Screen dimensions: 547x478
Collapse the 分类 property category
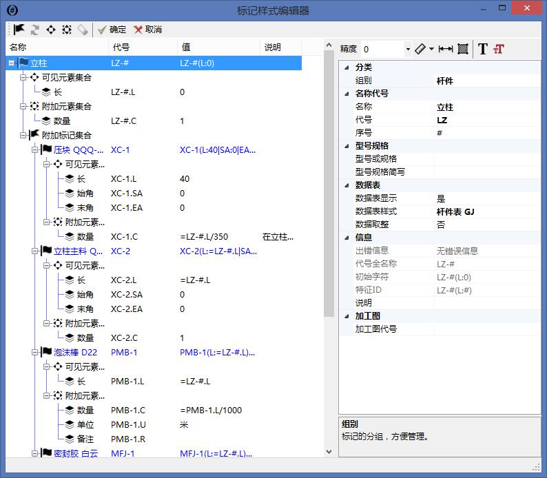tap(347, 67)
